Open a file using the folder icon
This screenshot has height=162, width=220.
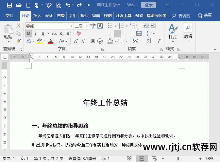19,5
